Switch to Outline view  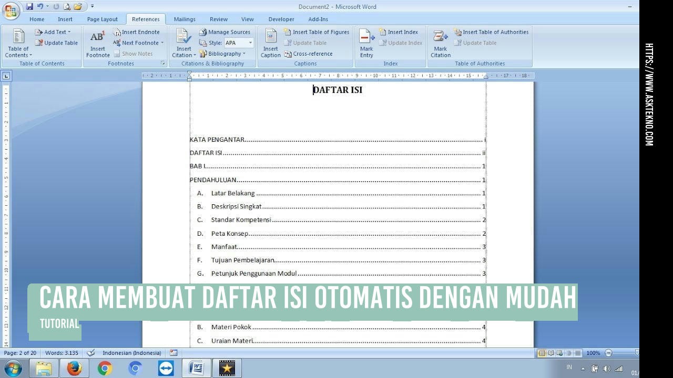tap(569, 353)
